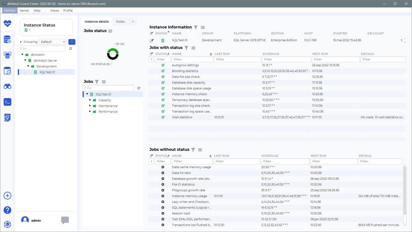Screen dimensions: 412x232
Task: Click the blue question mark button by Grouping
Action: tap(72, 42)
